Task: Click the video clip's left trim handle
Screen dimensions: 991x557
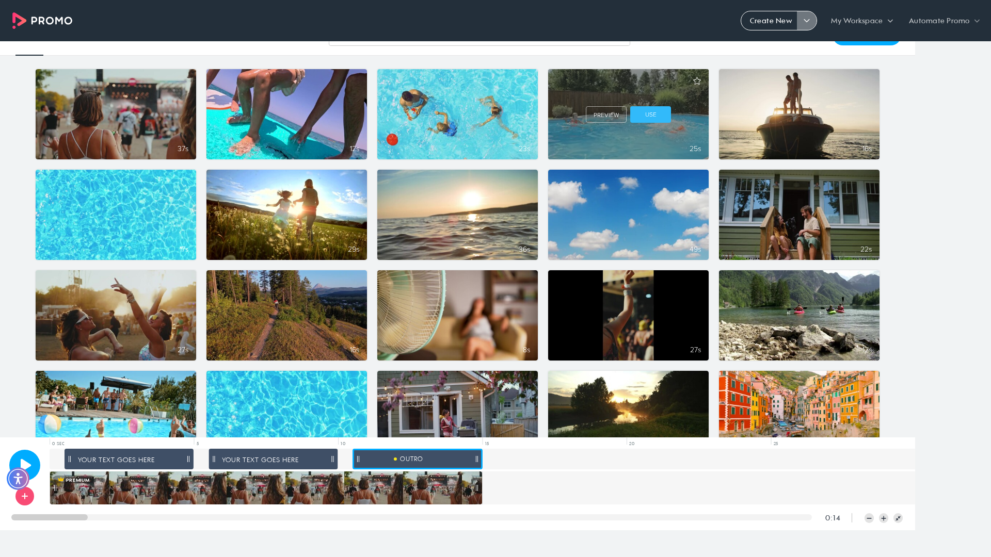Action: [55, 488]
